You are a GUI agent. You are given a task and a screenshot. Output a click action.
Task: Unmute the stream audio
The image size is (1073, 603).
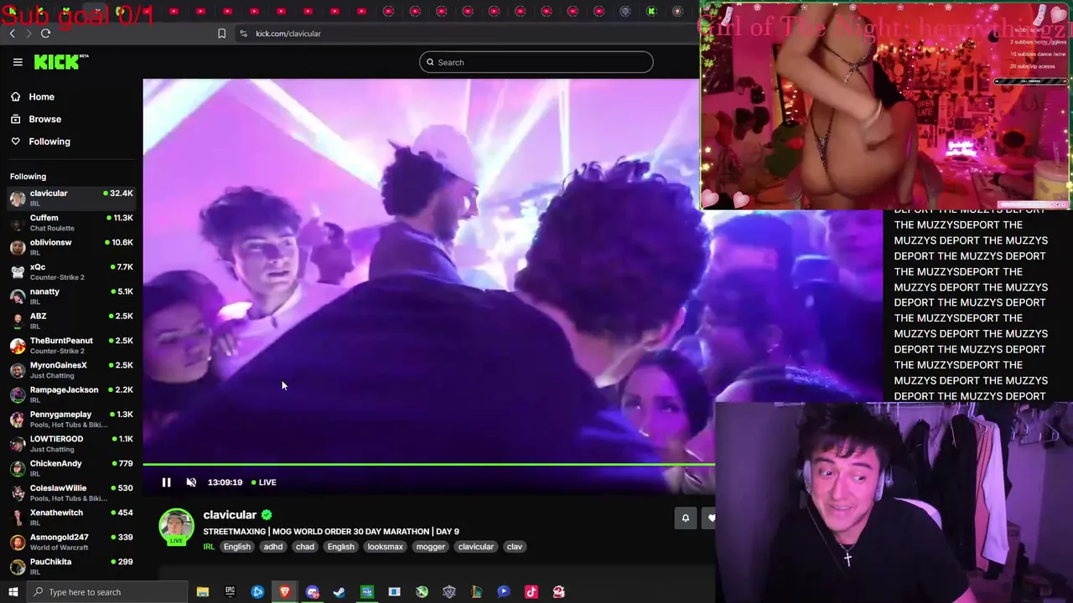coord(191,482)
